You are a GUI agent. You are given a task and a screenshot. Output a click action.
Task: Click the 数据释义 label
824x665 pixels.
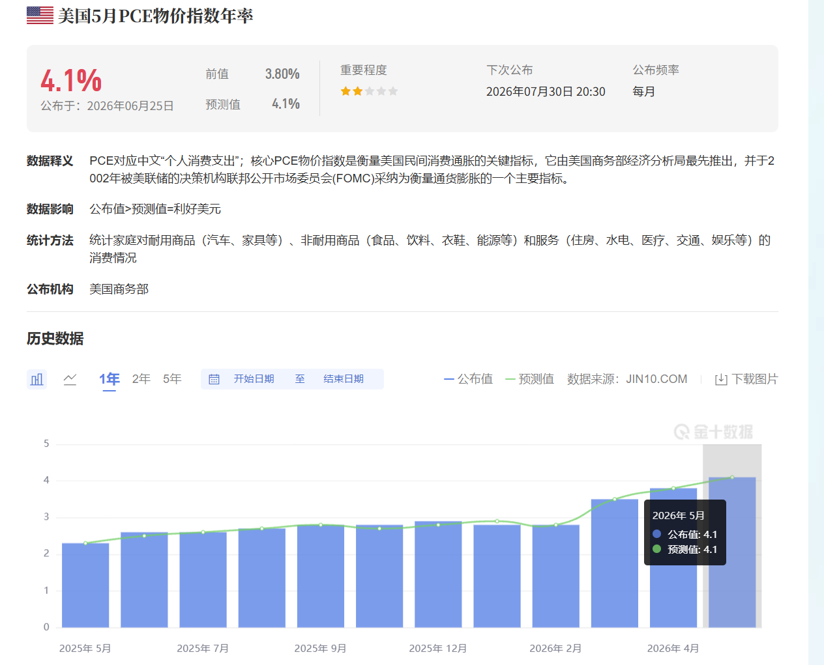pos(50,161)
